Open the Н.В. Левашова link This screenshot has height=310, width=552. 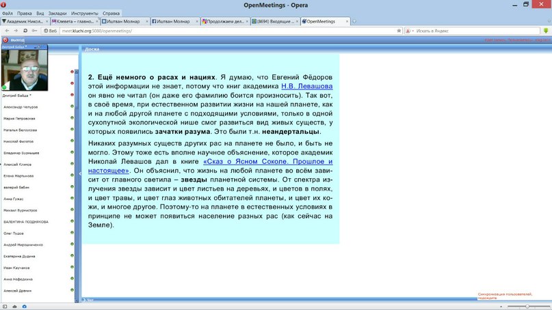pyautogui.click(x=306, y=86)
